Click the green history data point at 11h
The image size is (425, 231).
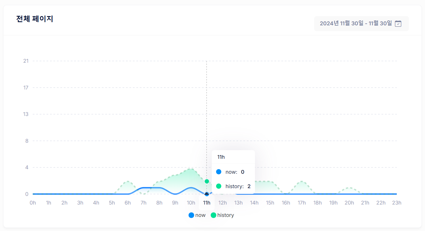click(207, 182)
